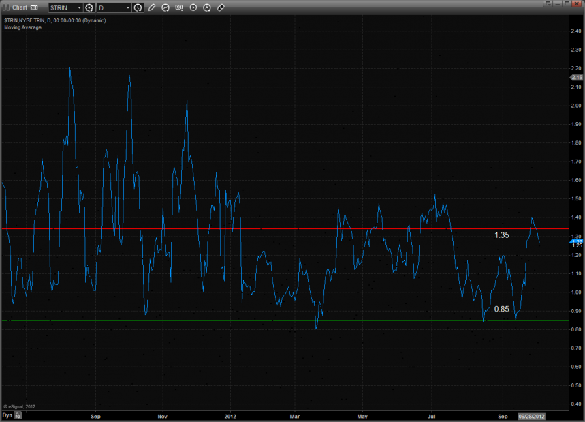
Task: Click the 0.40 price axis label
Action: pos(576,404)
